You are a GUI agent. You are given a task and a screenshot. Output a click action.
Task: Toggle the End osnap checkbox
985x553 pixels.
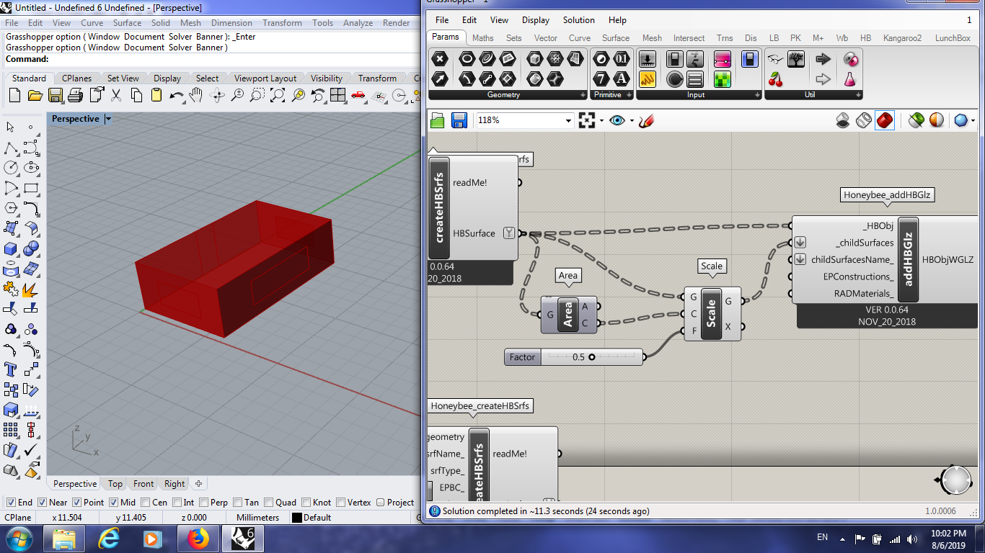tap(11, 503)
